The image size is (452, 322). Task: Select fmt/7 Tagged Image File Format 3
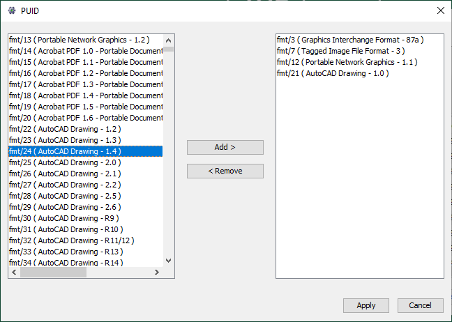360,51
